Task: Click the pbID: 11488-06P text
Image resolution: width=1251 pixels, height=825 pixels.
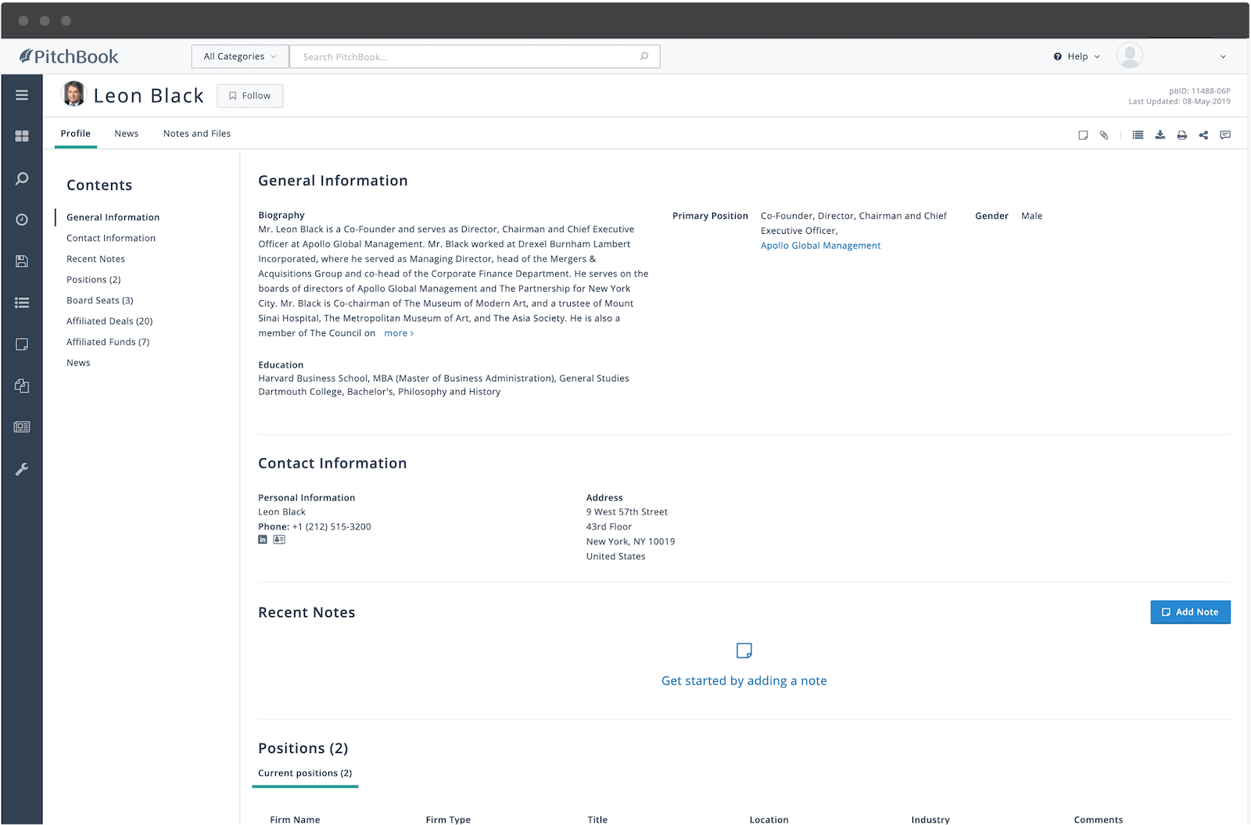Action: click(1199, 91)
